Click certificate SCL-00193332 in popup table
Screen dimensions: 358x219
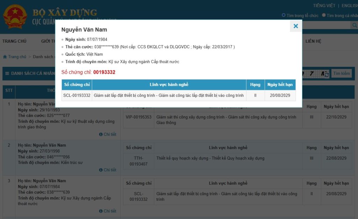click(x=77, y=96)
